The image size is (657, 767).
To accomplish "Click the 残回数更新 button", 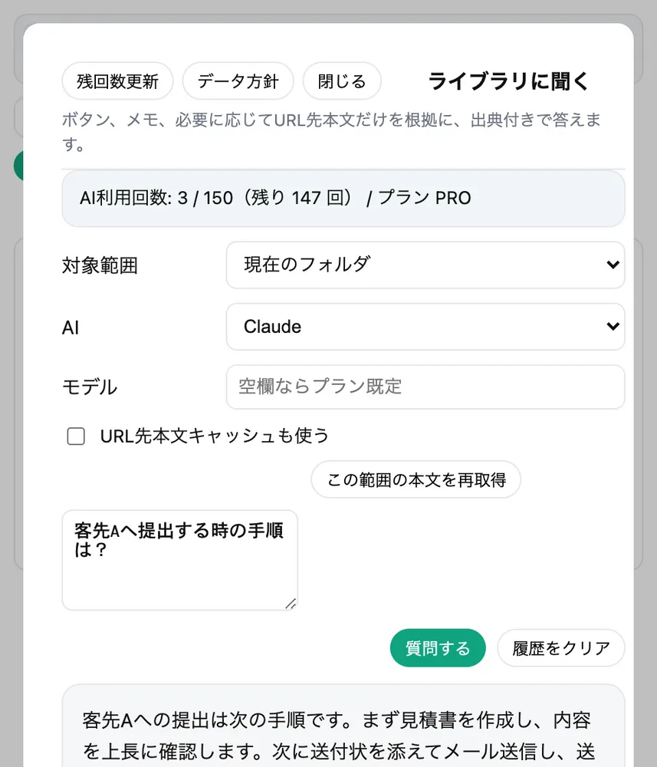I will [x=117, y=81].
